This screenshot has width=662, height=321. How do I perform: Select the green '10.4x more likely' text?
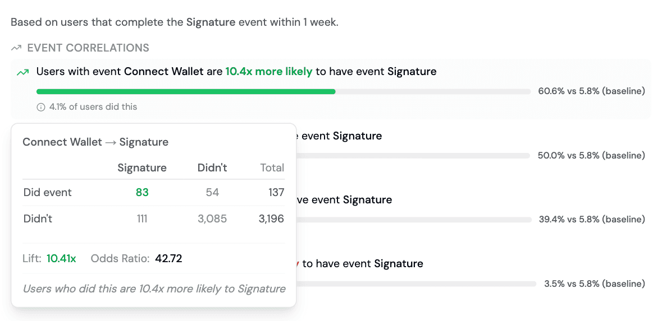click(268, 72)
